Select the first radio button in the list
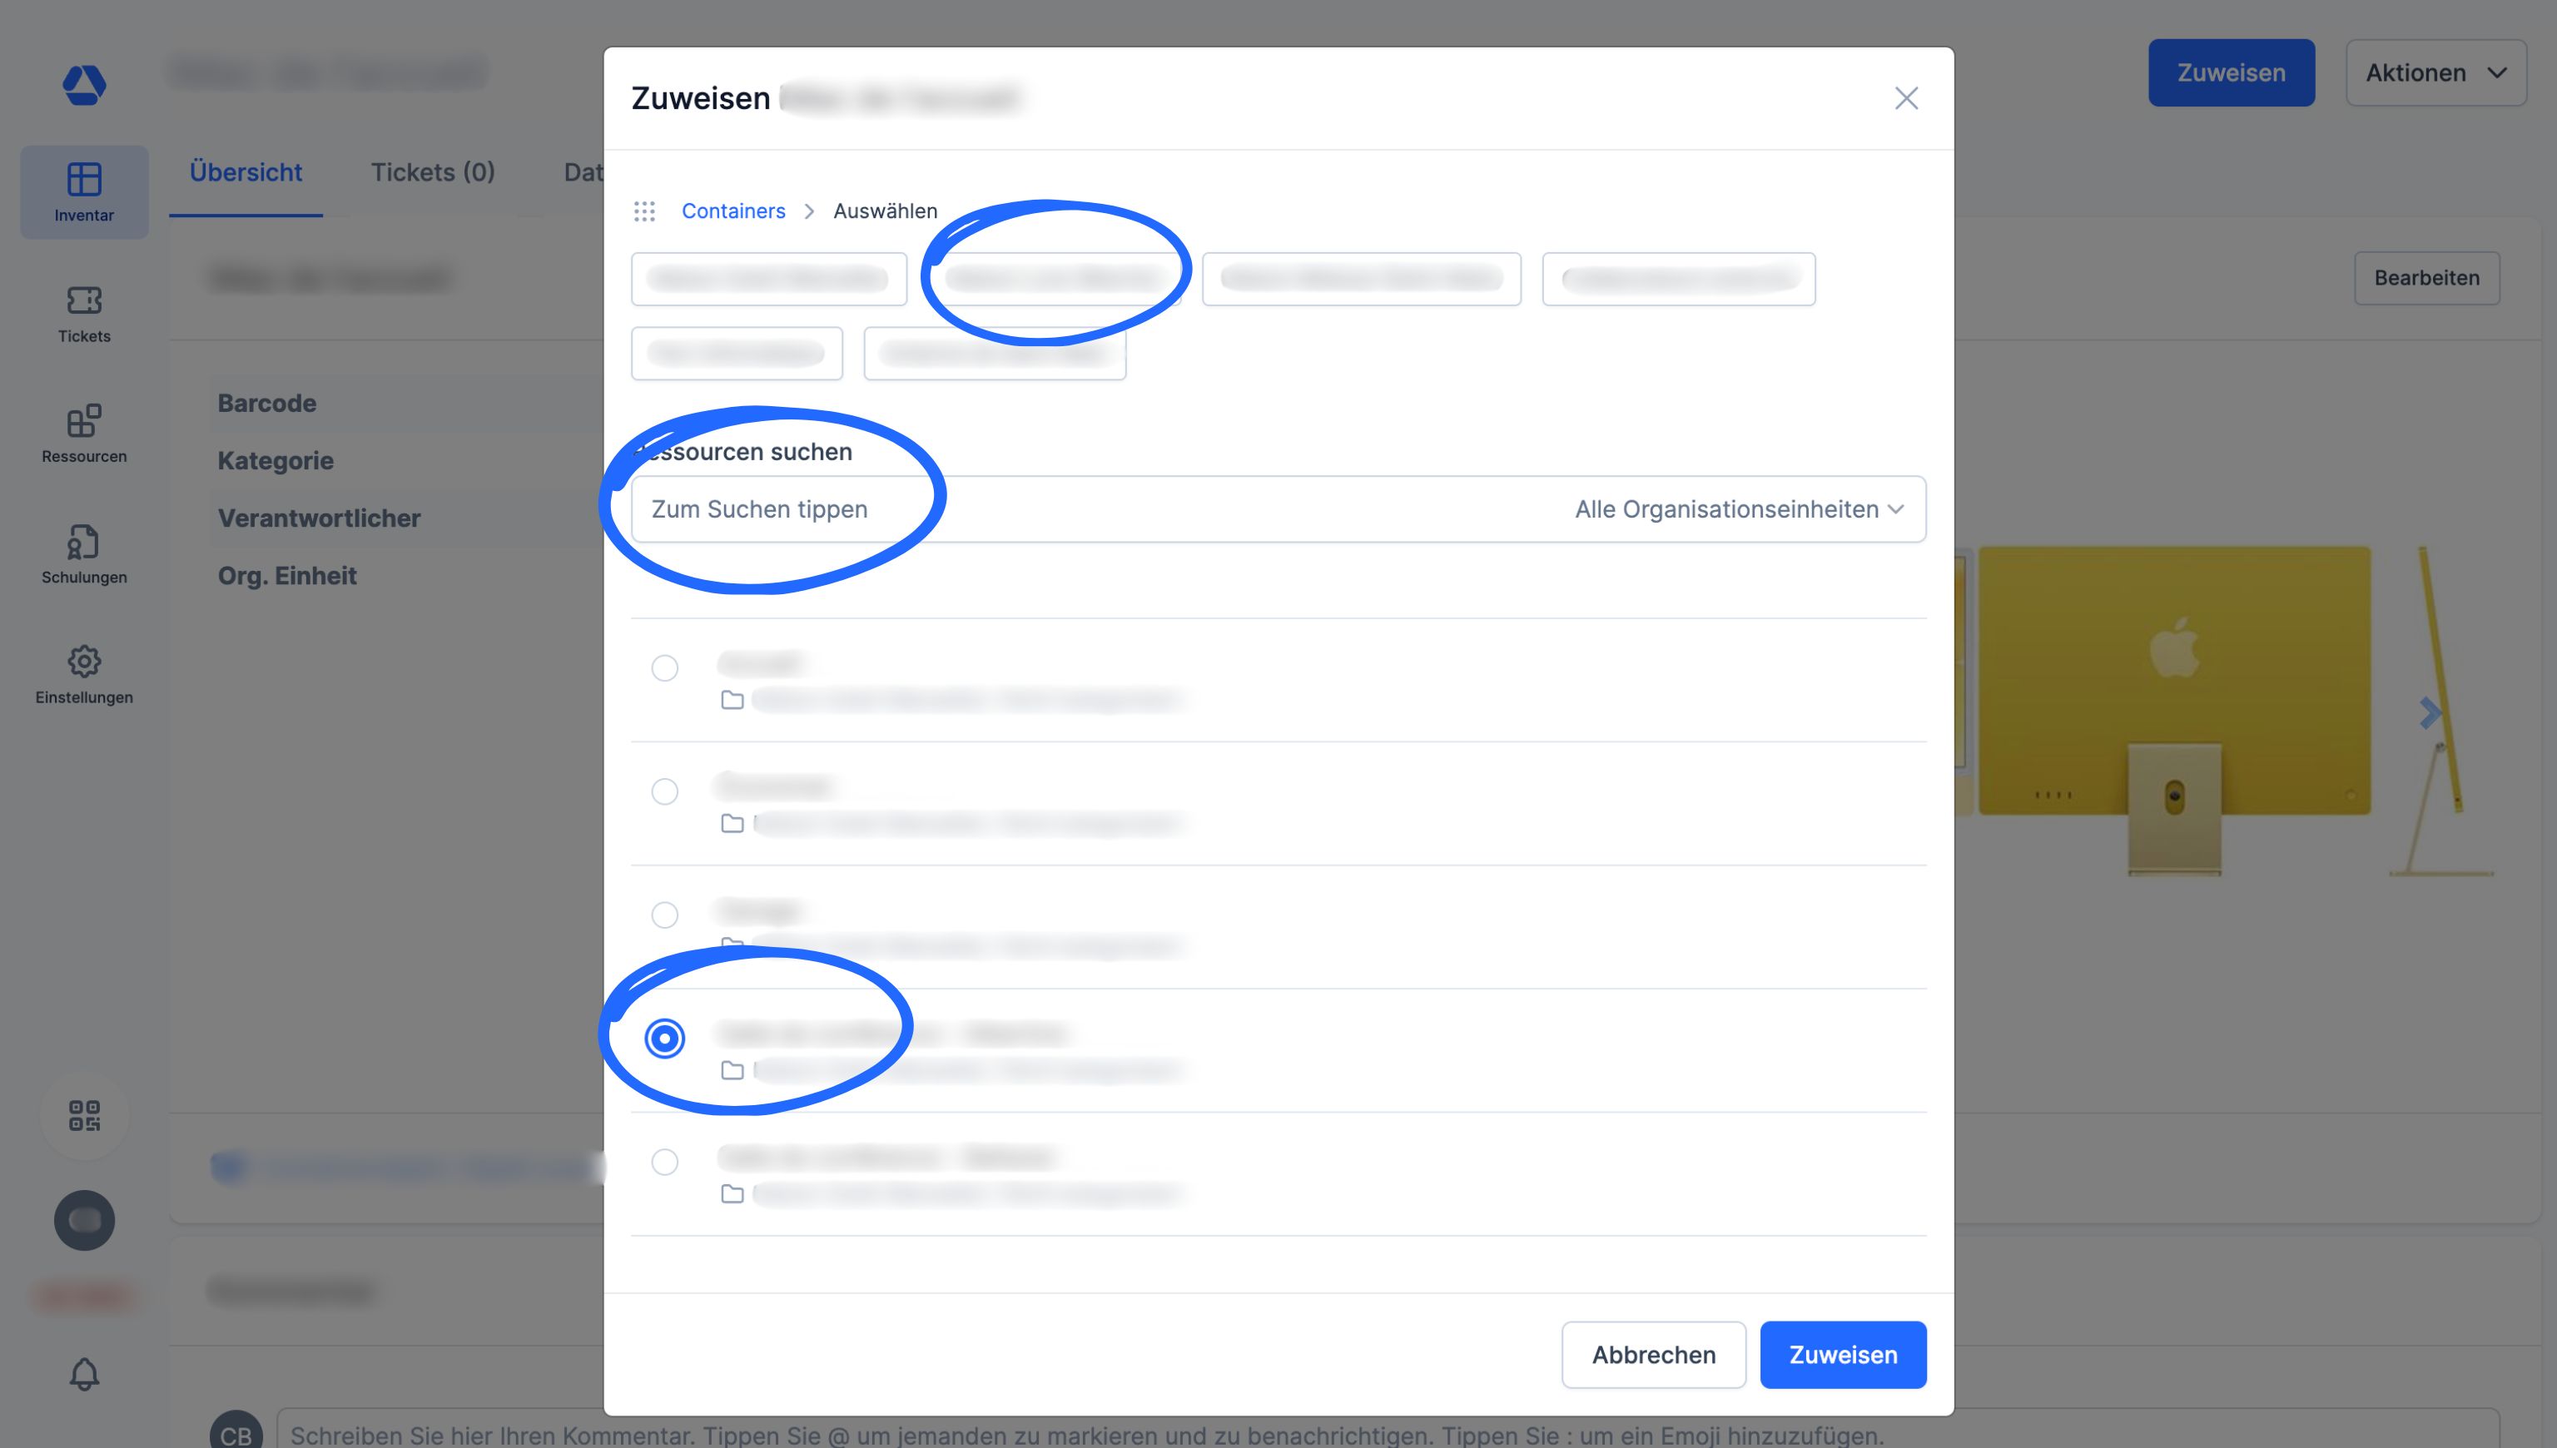The image size is (2557, 1448). click(664, 667)
